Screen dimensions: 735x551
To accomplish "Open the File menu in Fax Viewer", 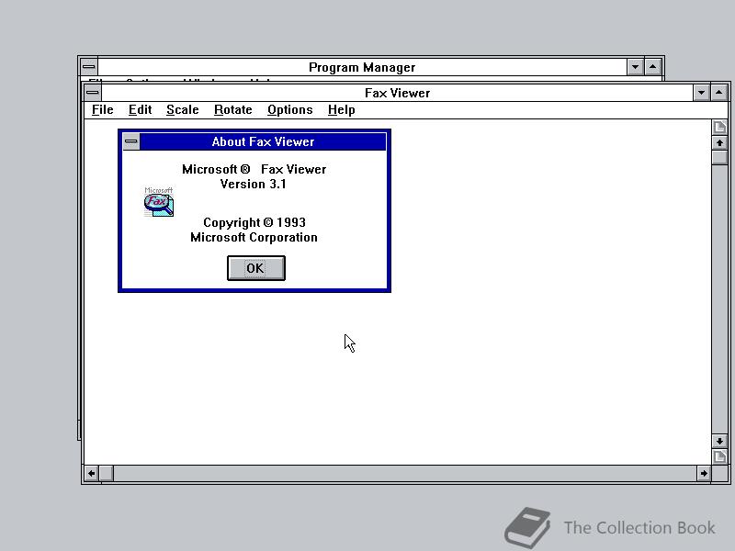I will pyautogui.click(x=103, y=109).
